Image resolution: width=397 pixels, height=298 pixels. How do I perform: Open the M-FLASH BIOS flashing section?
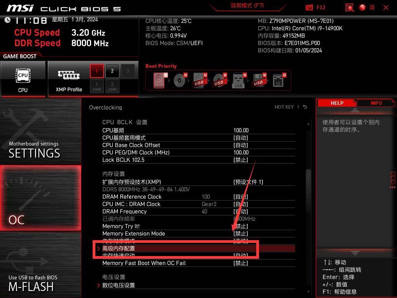40,265
